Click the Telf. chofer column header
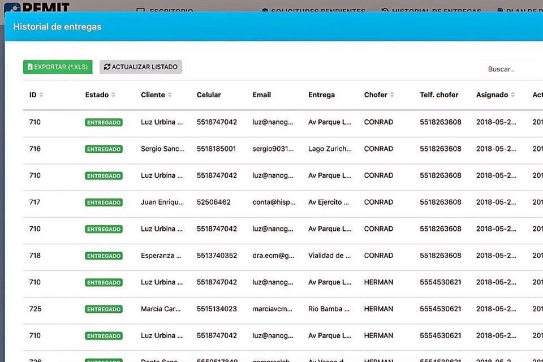543x362 pixels. point(439,94)
